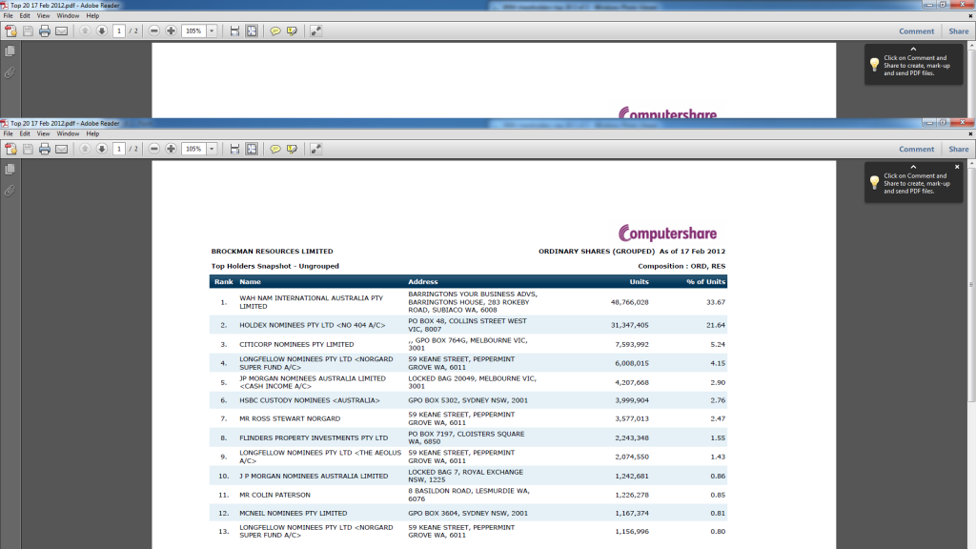
Task: Close the tip popup in front window
Action: click(957, 167)
